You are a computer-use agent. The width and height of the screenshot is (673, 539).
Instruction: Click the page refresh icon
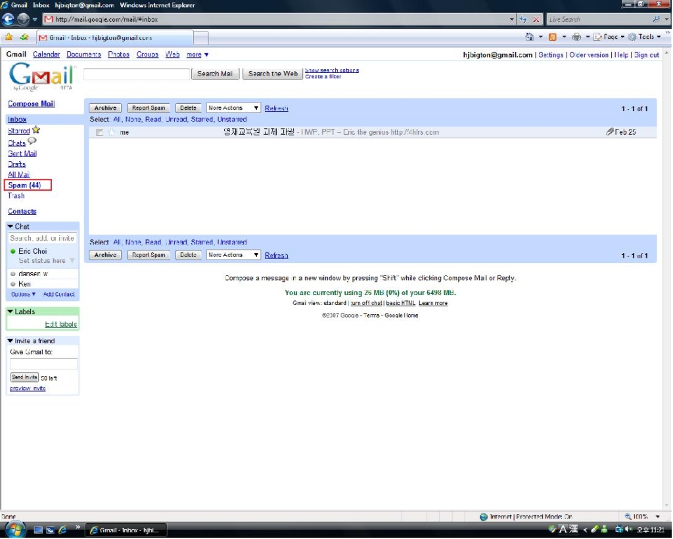(x=522, y=19)
